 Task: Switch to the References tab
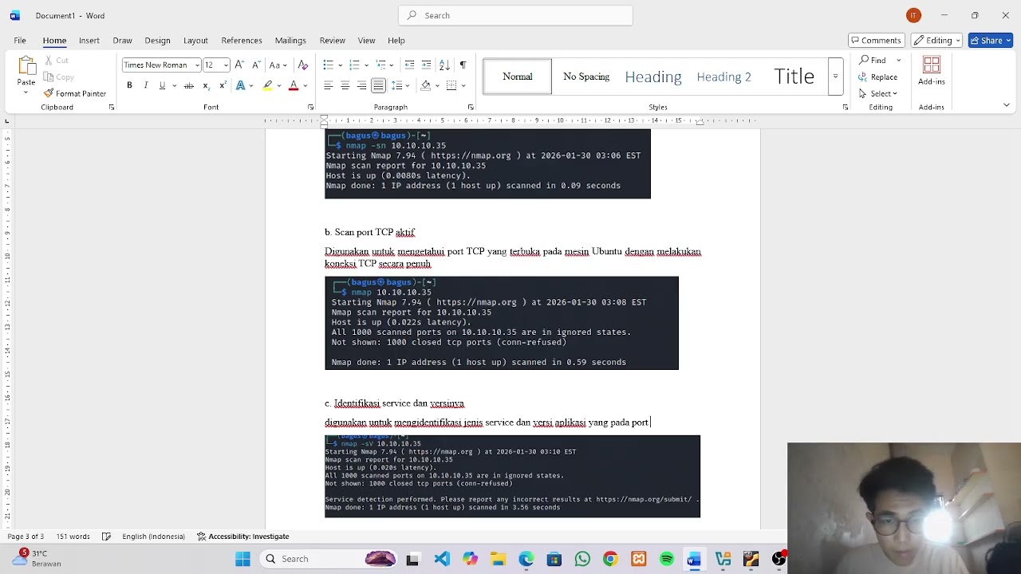(x=242, y=40)
